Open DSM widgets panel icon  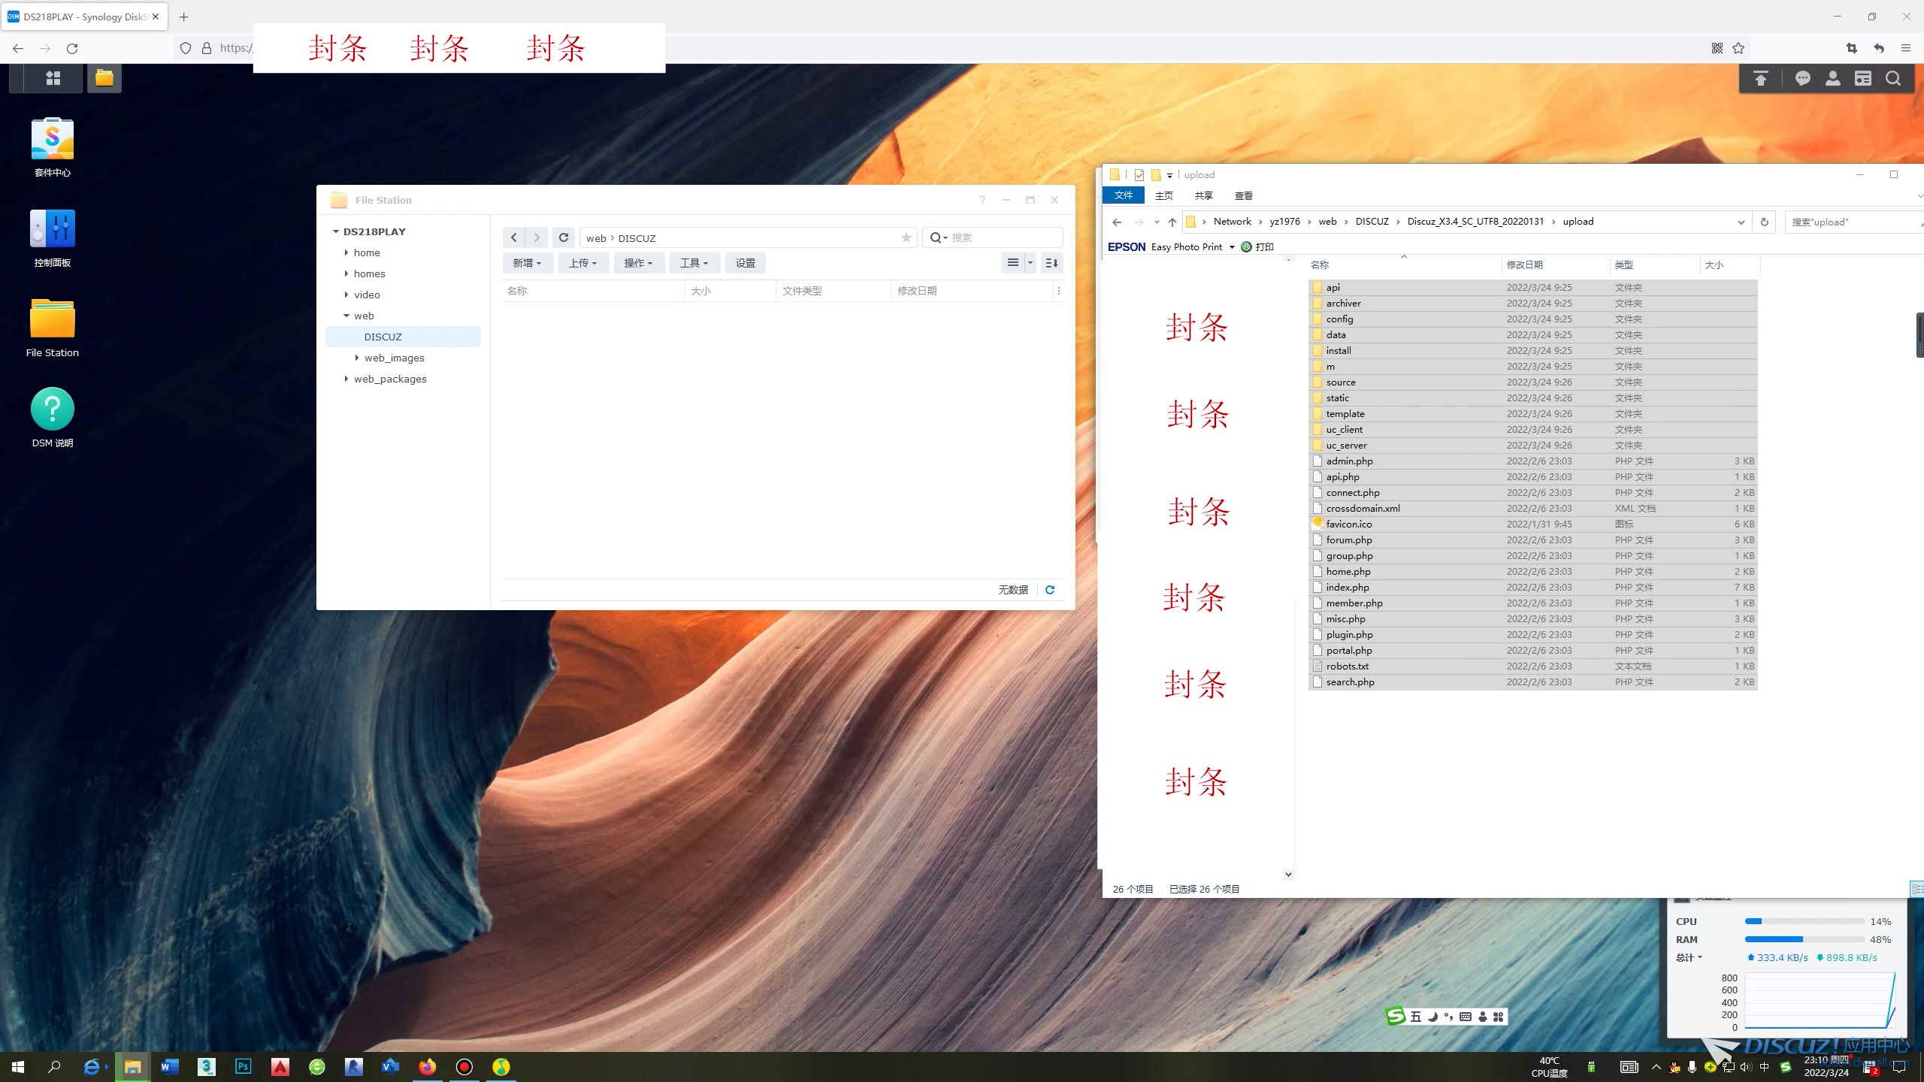click(1863, 78)
